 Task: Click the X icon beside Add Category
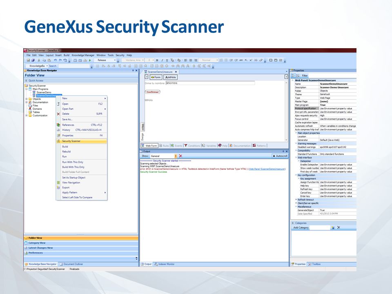coord(339,227)
